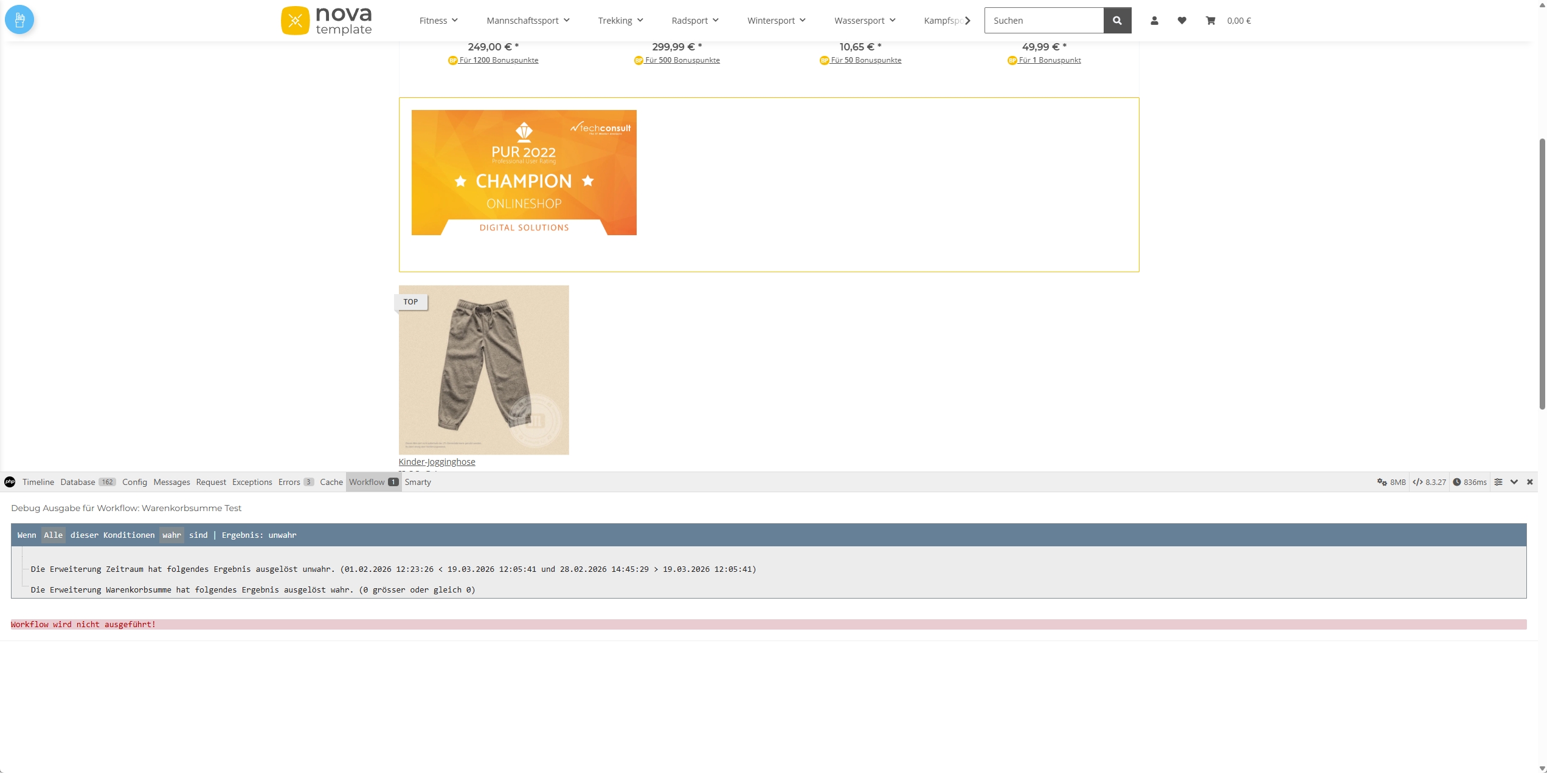Collapse the debug bar via its chevron
This screenshot has height=773, width=1547.
click(x=1514, y=482)
